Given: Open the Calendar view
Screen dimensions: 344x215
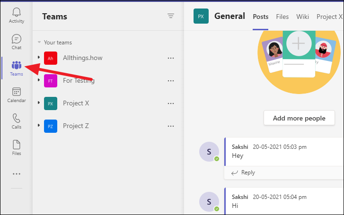Looking at the screenshot, I should coord(17,95).
